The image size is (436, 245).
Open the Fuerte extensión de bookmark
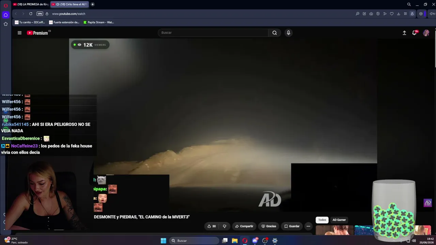[x=64, y=22]
